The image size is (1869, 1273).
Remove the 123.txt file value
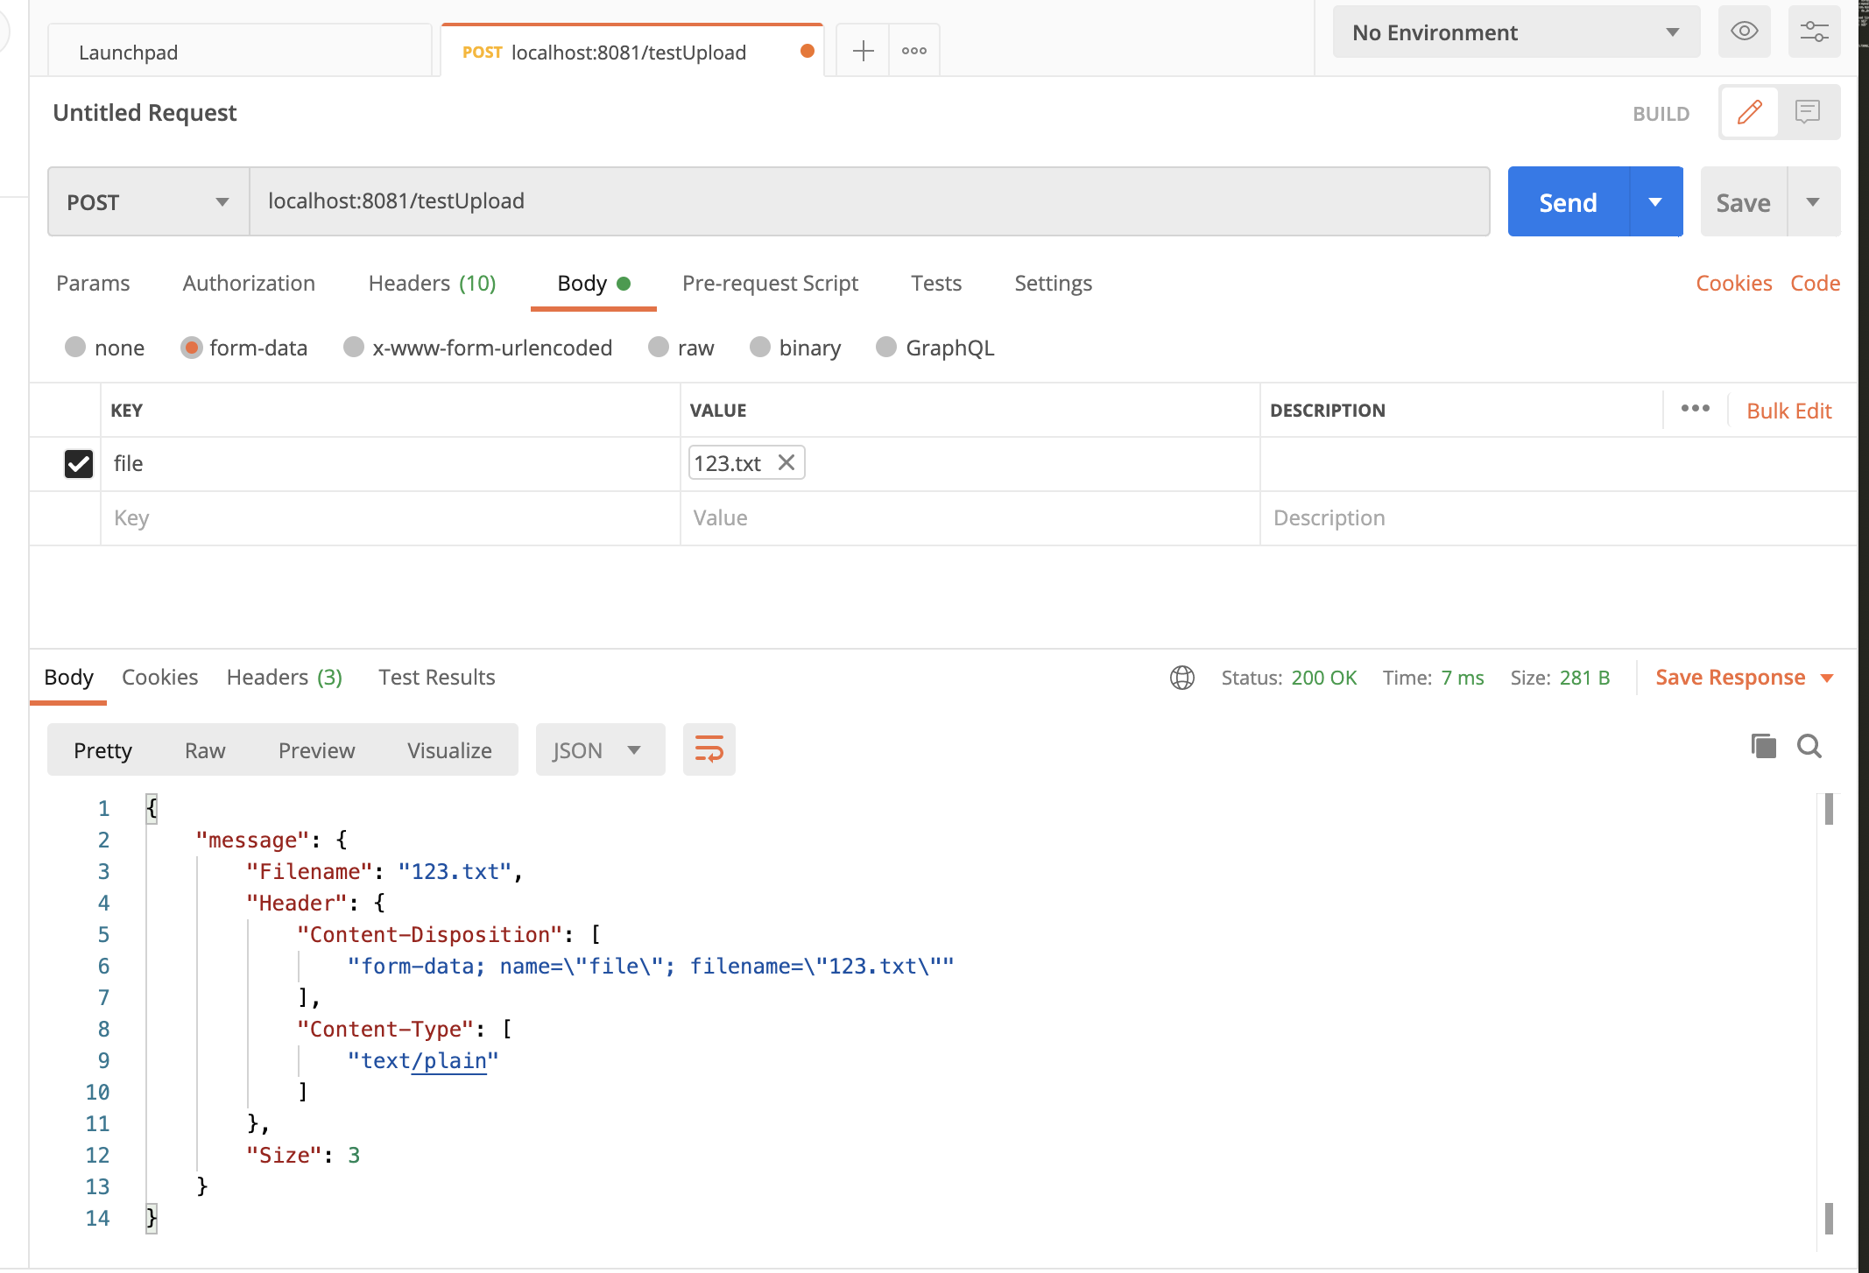pos(786,462)
